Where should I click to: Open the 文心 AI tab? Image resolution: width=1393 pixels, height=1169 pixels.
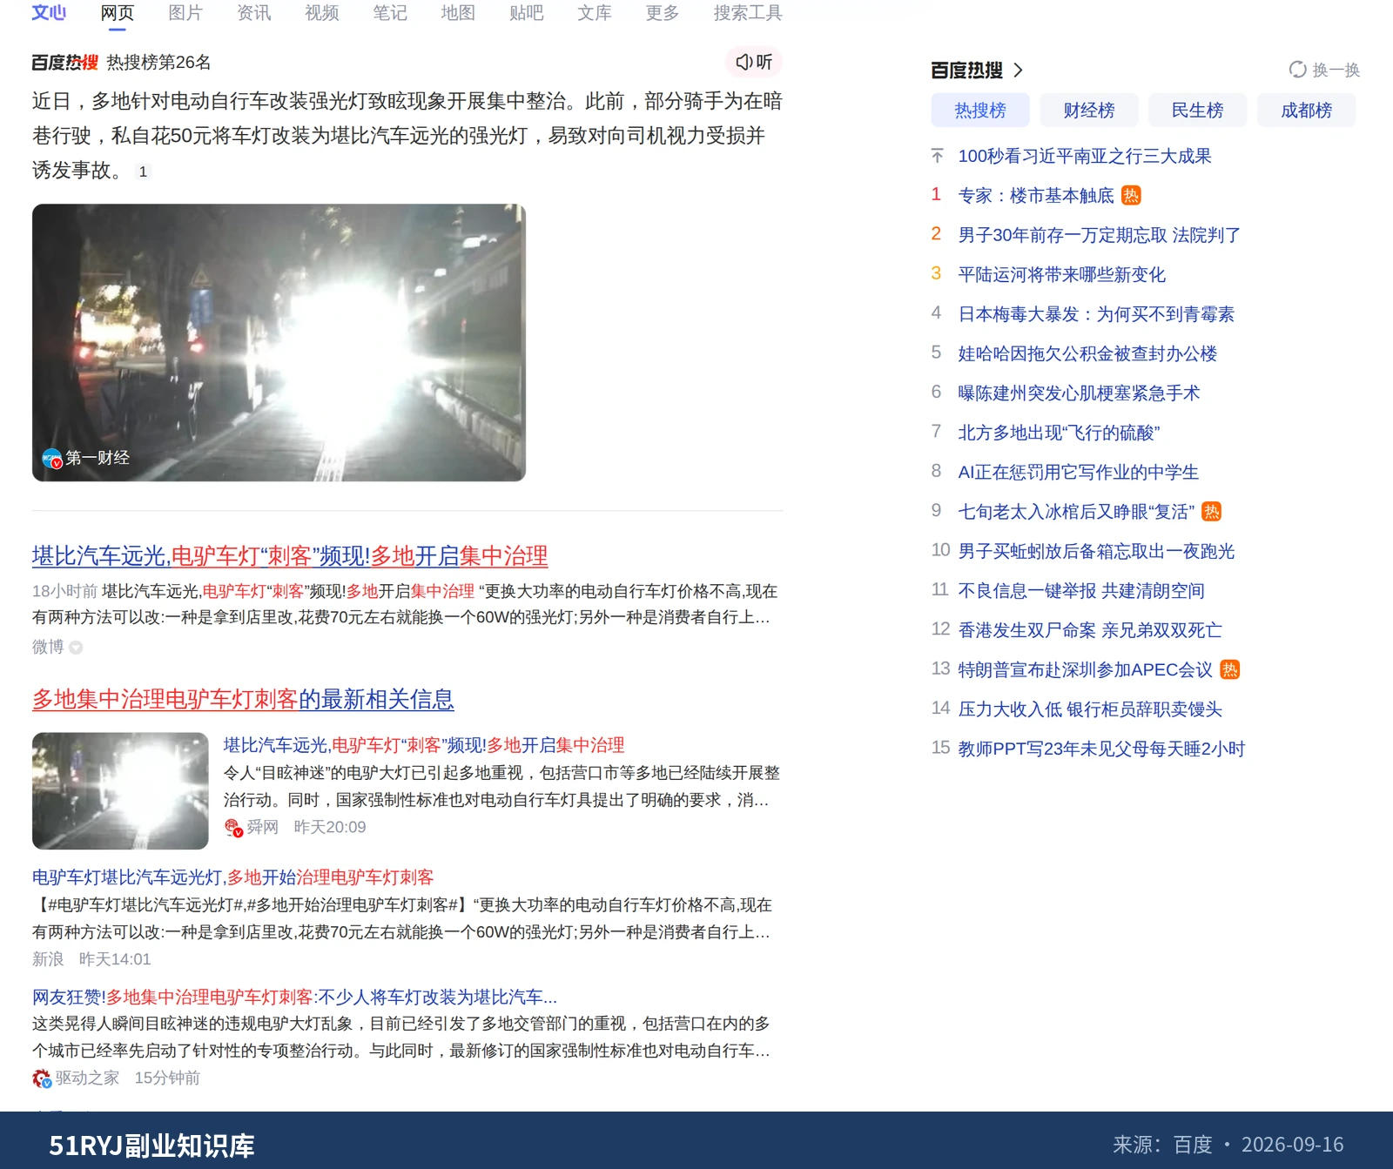tap(49, 13)
